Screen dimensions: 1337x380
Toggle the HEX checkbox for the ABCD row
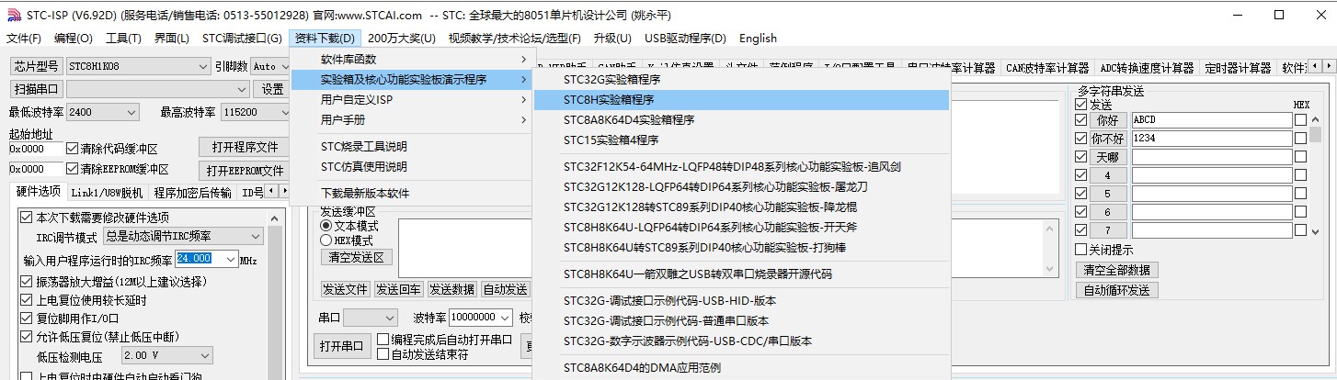coord(1300,119)
